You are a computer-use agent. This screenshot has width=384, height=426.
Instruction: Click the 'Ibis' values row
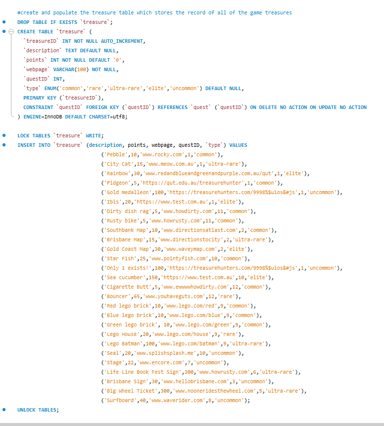(173, 202)
